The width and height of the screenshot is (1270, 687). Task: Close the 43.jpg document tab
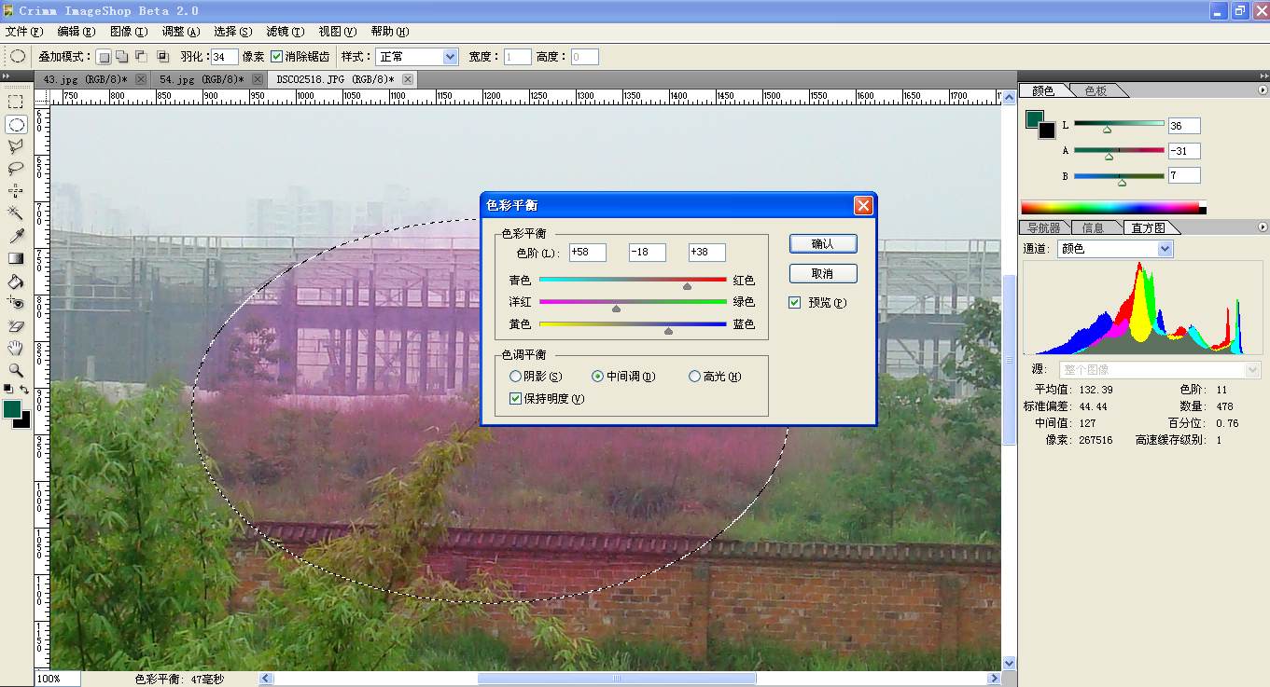click(141, 80)
